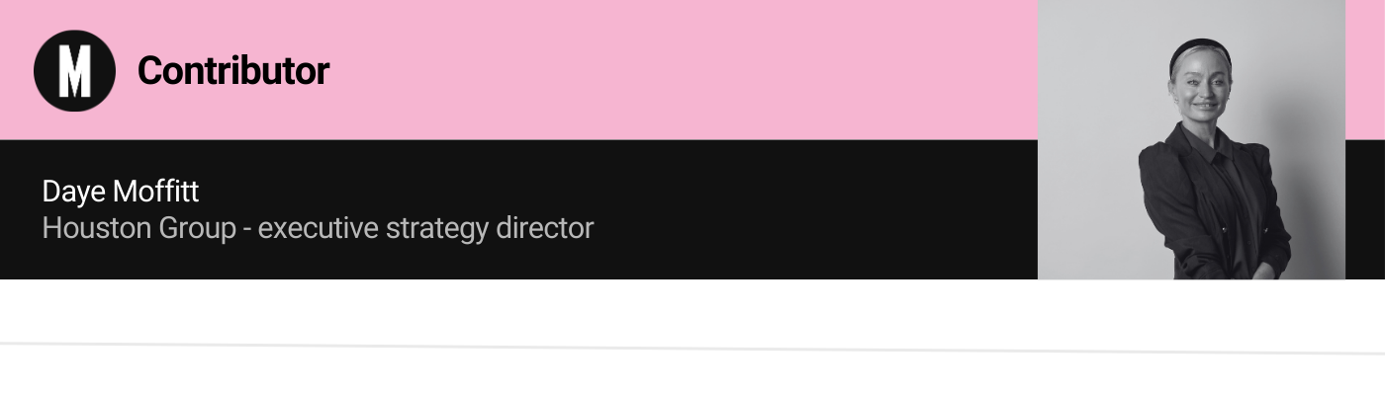Click the black strip right of photo
The width and height of the screenshot is (1385, 393).
pos(1365,209)
